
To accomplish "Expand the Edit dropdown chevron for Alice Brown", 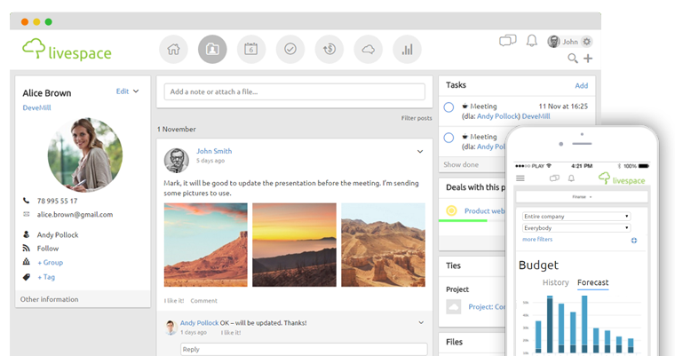I will (136, 91).
